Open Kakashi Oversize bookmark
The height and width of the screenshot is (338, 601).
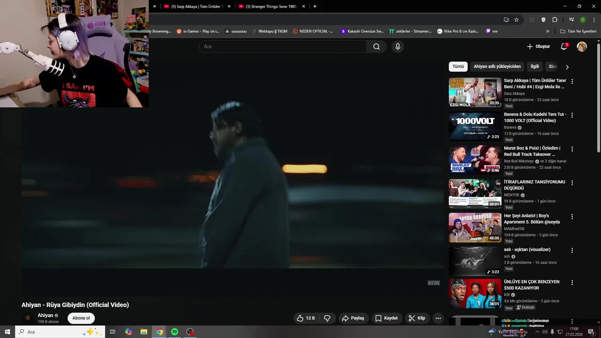click(362, 31)
